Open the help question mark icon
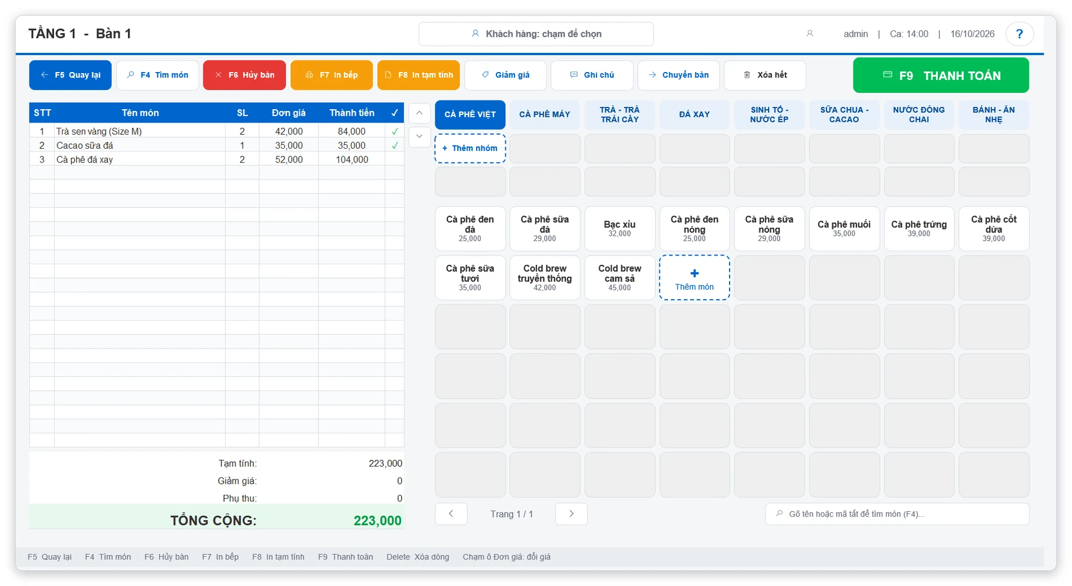 [1019, 34]
